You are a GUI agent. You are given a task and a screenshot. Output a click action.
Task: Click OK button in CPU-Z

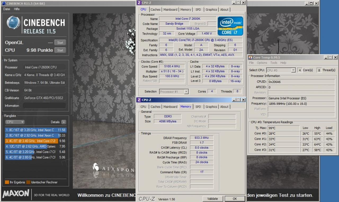tap(235, 199)
